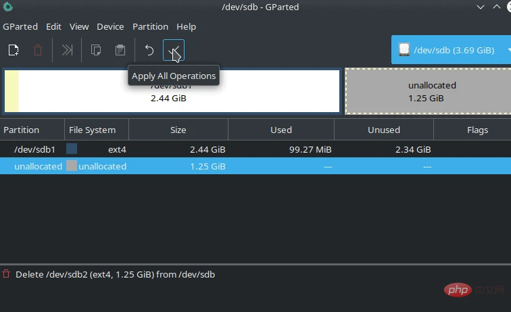Select the /dev/sdb1 2.44 GiB graphical block
The image size is (511, 312).
(172, 91)
